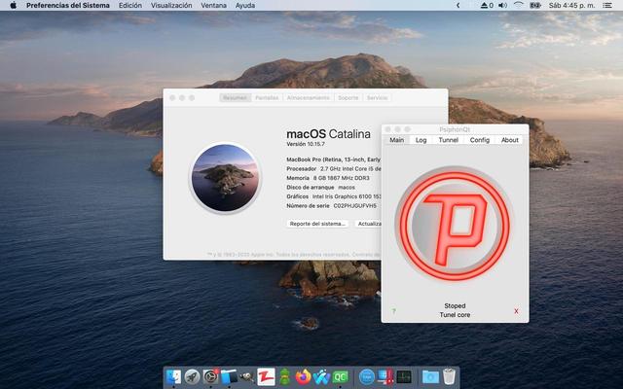Click the Procesador 2.7 GHz line
This screenshot has width=623, height=389.
coord(334,168)
